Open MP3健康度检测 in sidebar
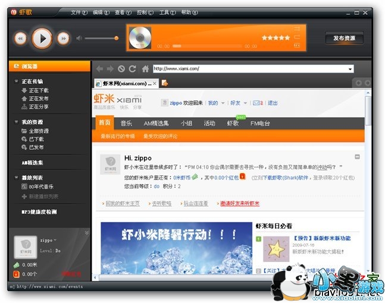Screen dimensions: 385x303 click(x=39, y=212)
